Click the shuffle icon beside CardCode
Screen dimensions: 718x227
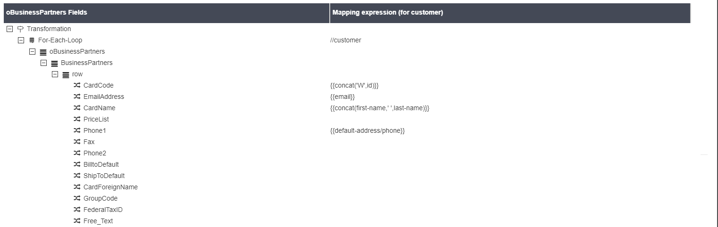pyautogui.click(x=77, y=85)
